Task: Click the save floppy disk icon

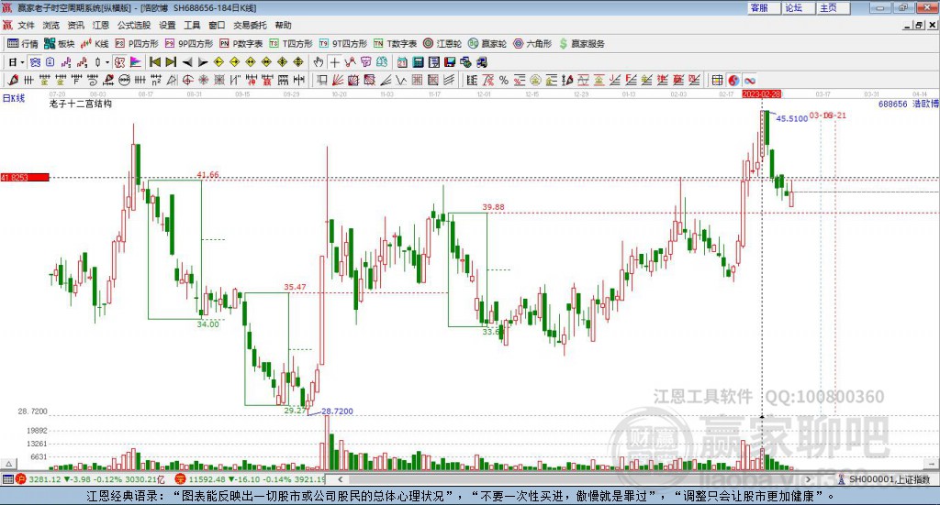Action: coord(450,62)
